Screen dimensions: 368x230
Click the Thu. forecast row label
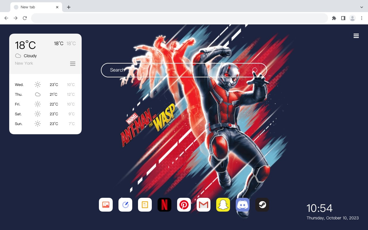pyautogui.click(x=19, y=95)
